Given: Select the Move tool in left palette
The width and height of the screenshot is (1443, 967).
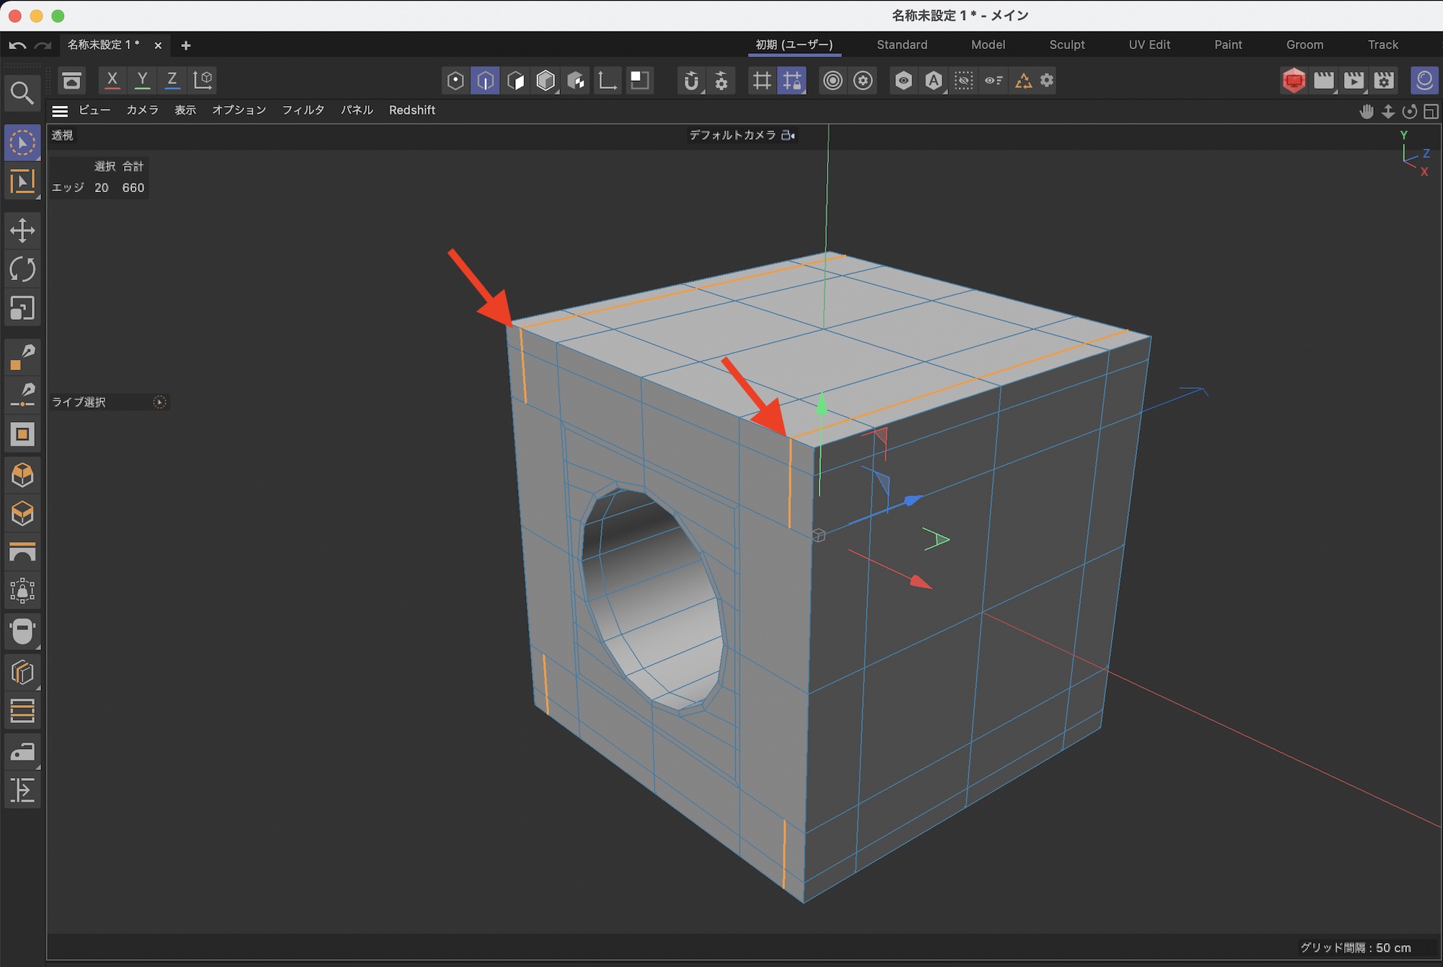Looking at the screenshot, I should pyautogui.click(x=22, y=231).
